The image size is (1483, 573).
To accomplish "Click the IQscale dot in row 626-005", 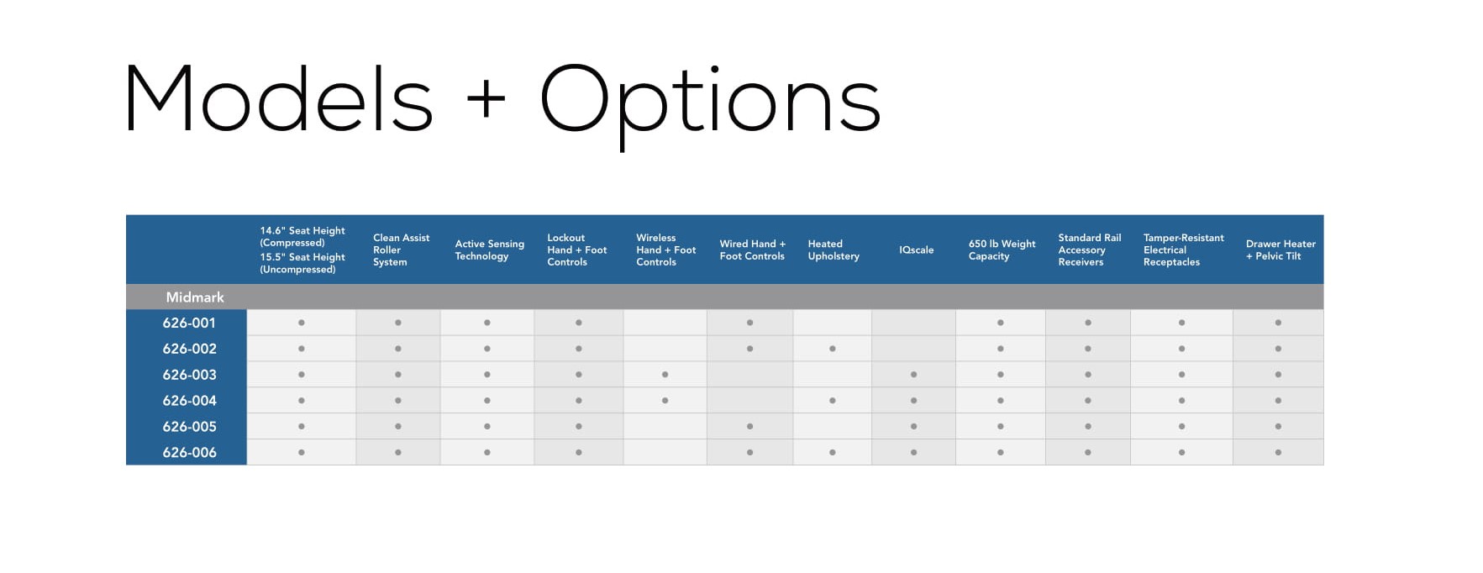I will (913, 427).
